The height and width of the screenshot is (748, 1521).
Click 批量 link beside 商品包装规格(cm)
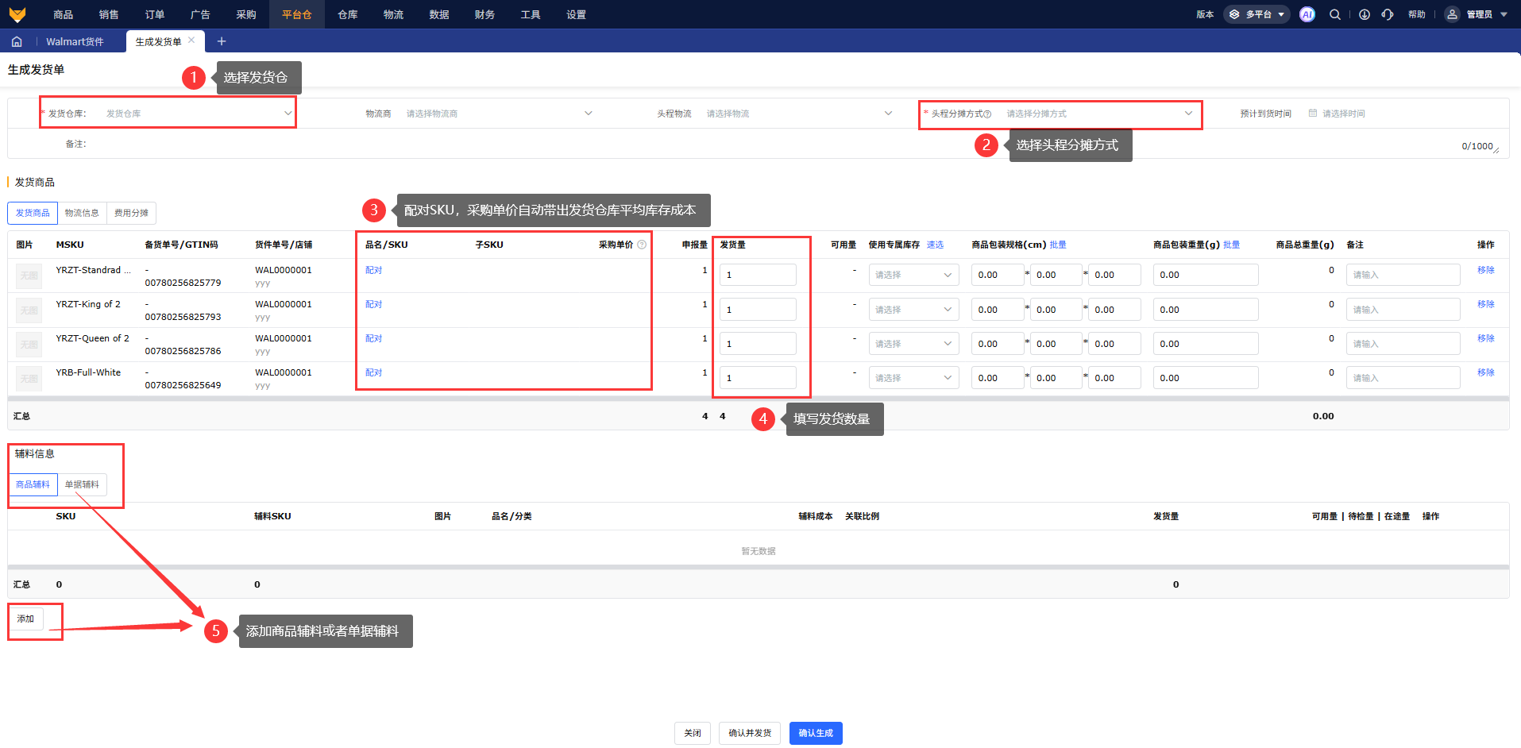coord(1058,245)
